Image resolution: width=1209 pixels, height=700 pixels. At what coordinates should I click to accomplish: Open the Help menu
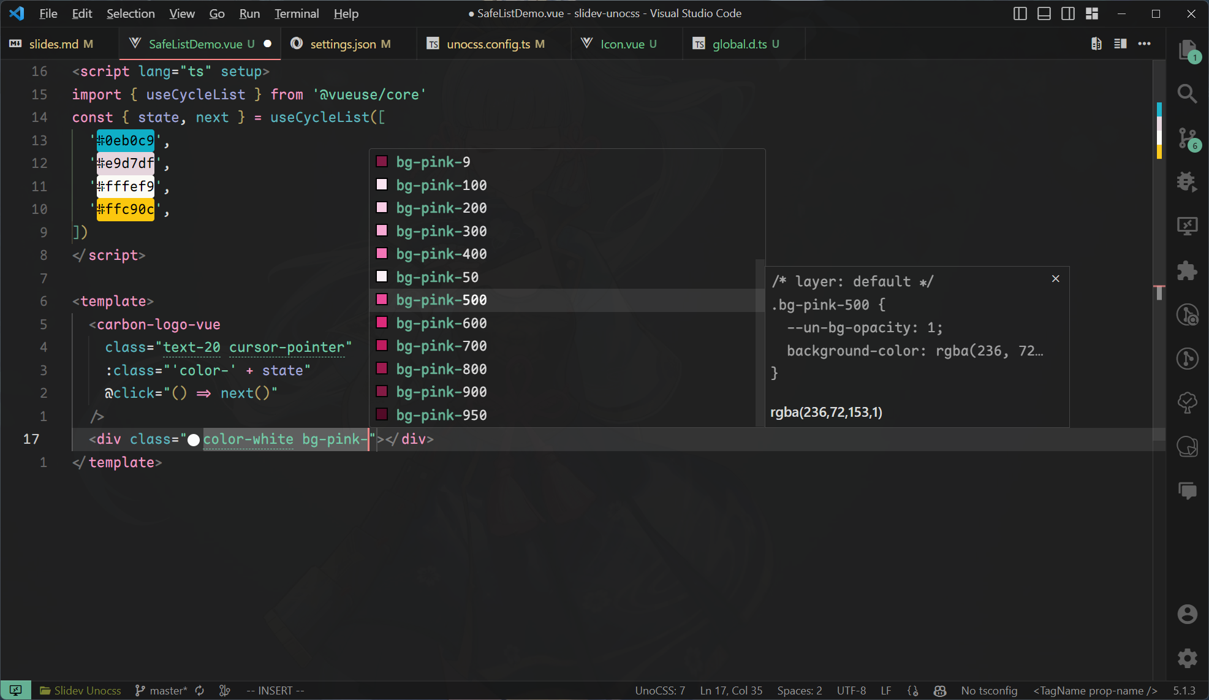[x=346, y=13]
